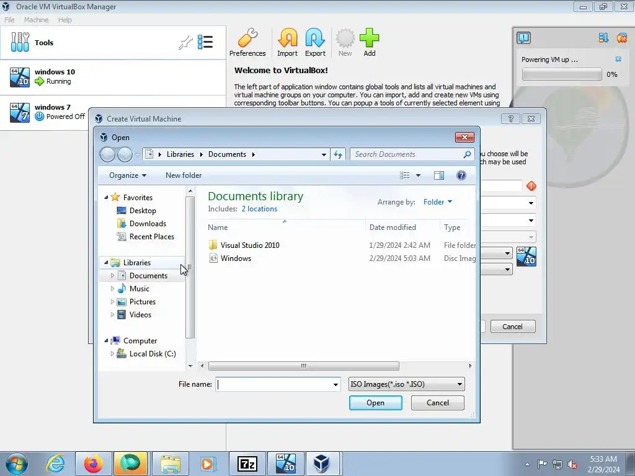Screen dimensions: 635x476
Task: Select the Windows disc image file
Action: [x=236, y=258]
